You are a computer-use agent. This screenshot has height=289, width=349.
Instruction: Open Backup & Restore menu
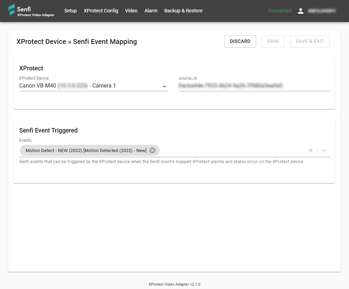coord(183,11)
